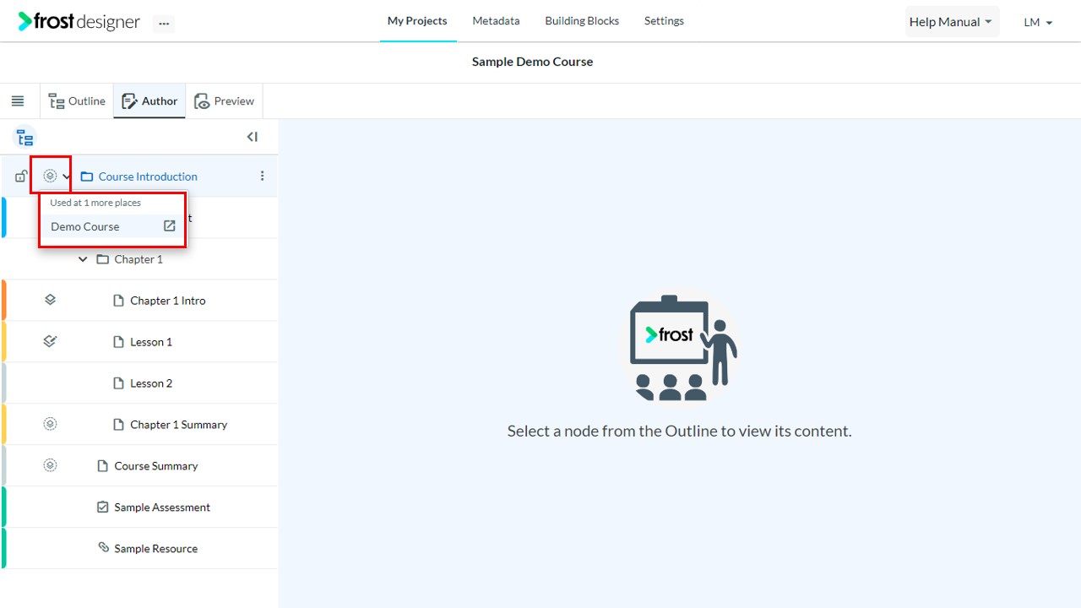The width and height of the screenshot is (1081, 608).
Task: Click the Sample Demo Course title
Action: pos(532,62)
